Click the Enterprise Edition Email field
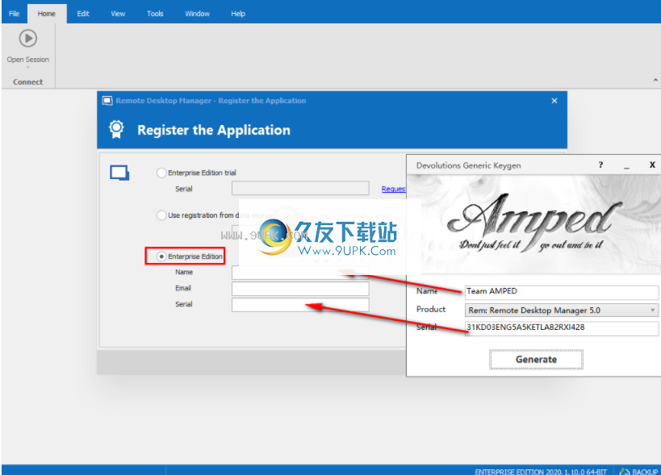This screenshot has width=661, height=475. pyautogui.click(x=300, y=289)
